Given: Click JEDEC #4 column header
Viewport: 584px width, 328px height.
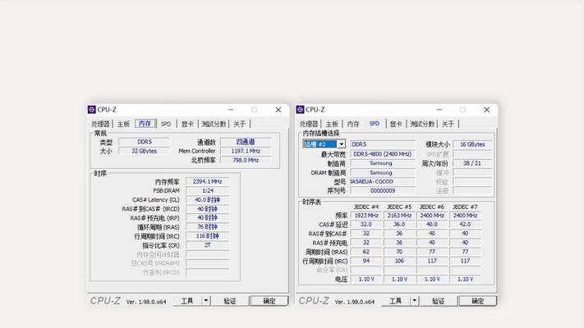Looking at the screenshot, I should click(366, 207).
